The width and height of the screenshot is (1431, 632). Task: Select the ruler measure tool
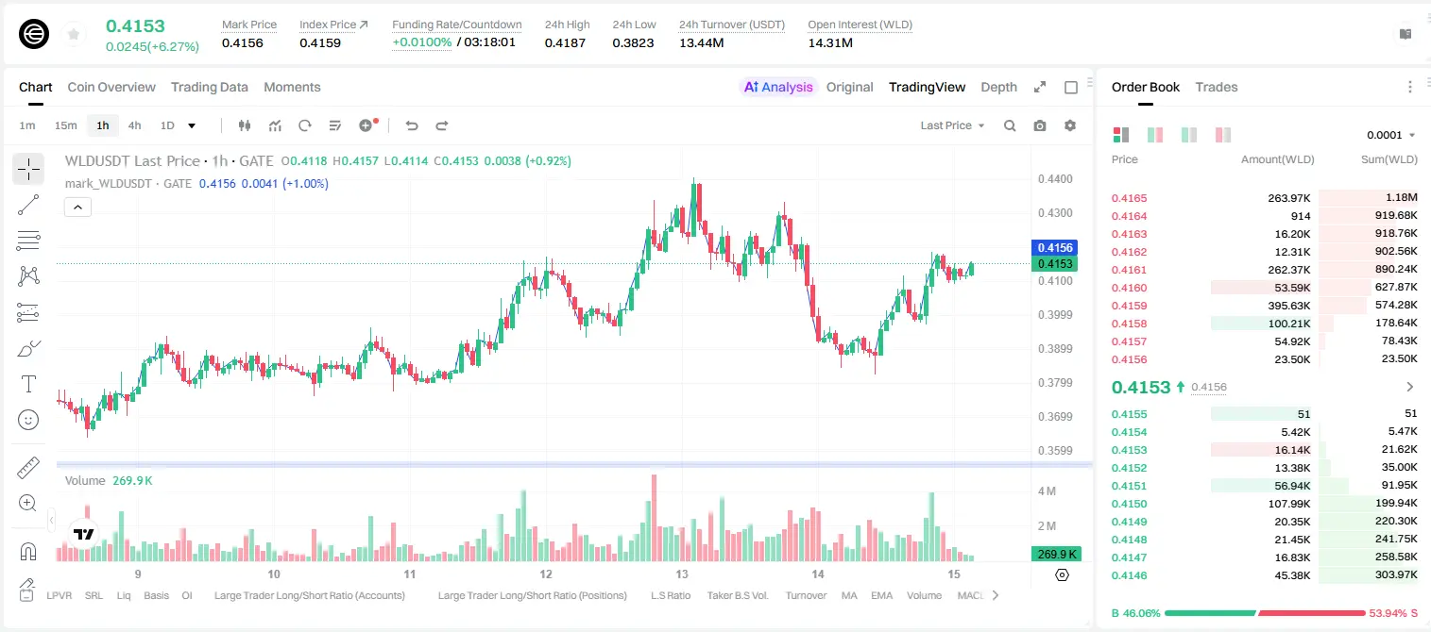[x=28, y=468]
